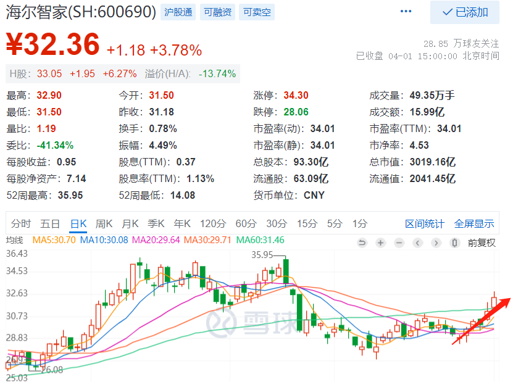The width and height of the screenshot is (513, 382).
Task: Click the 今开 value 31.50
Action: pyautogui.click(x=161, y=96)
